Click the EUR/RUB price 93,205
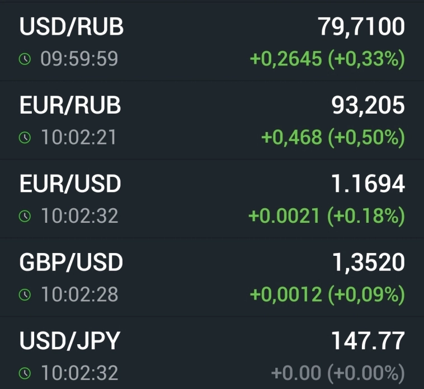Viewport: 424px width, 389px height. click(x=368, y=105)
